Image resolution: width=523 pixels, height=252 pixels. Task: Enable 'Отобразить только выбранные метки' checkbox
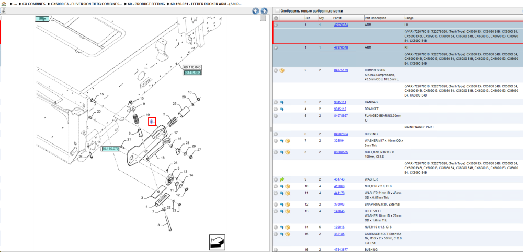277,11
